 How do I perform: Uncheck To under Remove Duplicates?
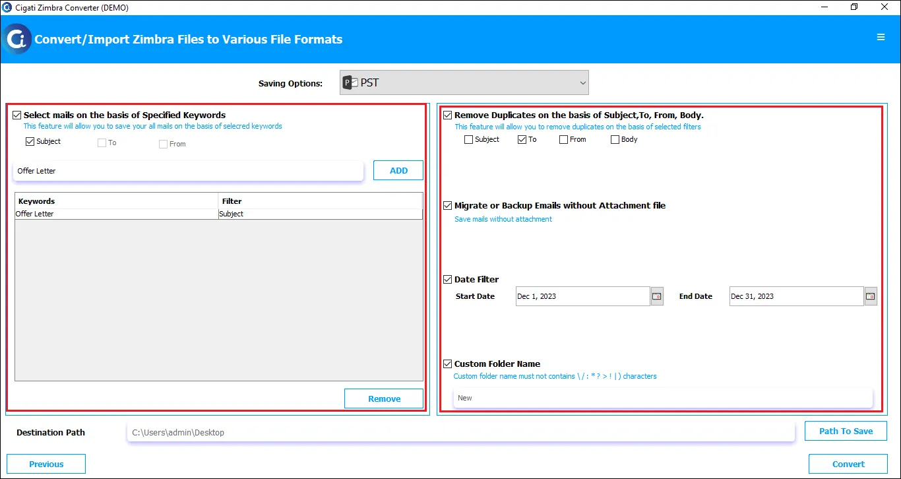pyautogui.click(x=522, y=139)
